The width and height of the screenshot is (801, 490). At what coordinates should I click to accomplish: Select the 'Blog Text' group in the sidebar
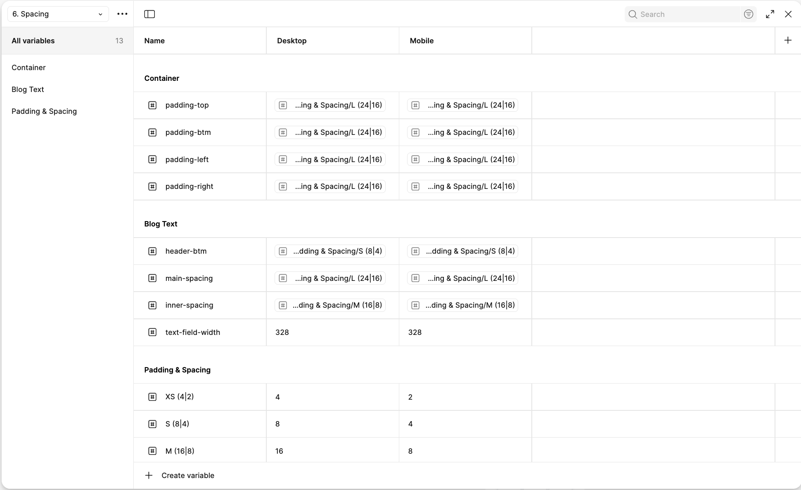click(x=28, y=89)
